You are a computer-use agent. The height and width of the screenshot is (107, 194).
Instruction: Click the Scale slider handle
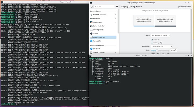click(x=157, y=50)
